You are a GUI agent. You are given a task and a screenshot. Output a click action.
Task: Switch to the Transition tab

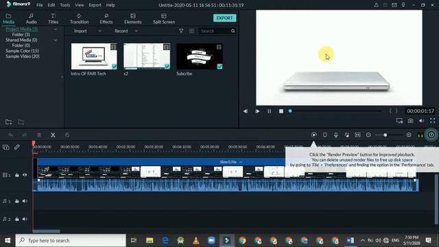[79, 19]
